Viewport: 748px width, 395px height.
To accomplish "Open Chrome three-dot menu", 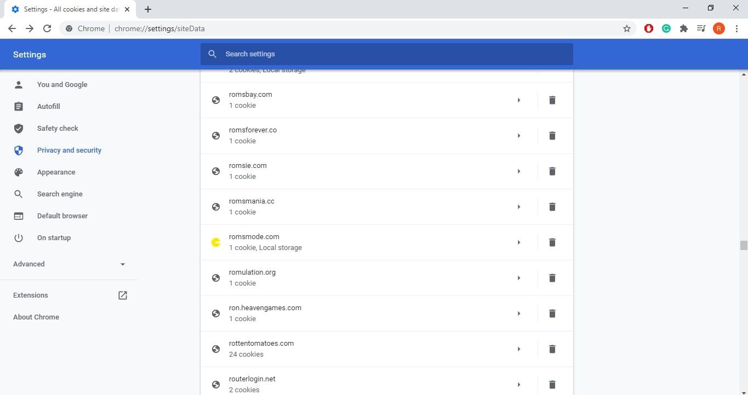I will point(737,28).
